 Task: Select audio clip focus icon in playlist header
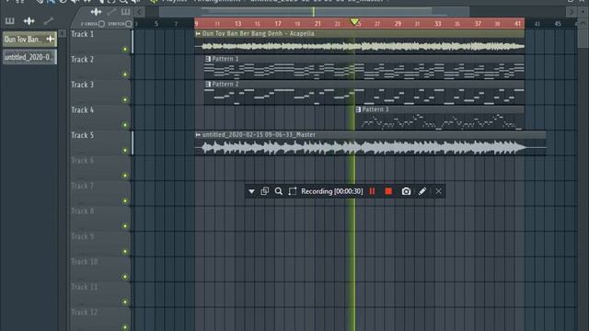pos(96,12)
